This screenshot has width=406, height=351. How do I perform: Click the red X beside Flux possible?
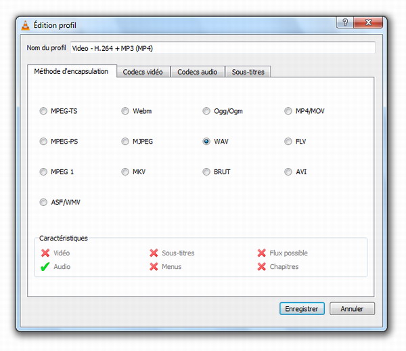click(x=261, y=253)
